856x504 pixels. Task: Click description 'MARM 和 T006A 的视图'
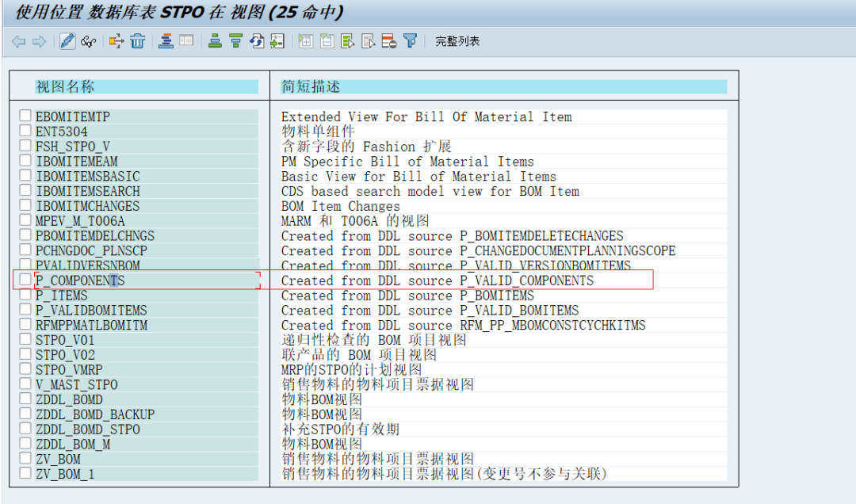pos(355,220)
